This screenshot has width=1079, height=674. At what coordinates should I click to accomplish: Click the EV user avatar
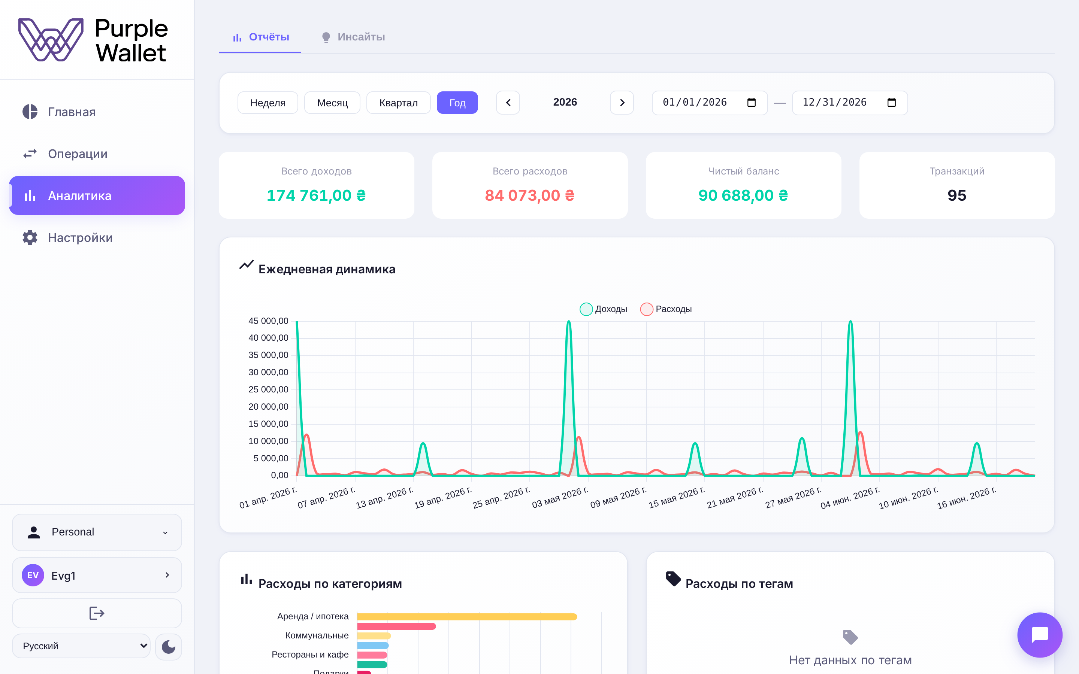click(x=33, y=575)
